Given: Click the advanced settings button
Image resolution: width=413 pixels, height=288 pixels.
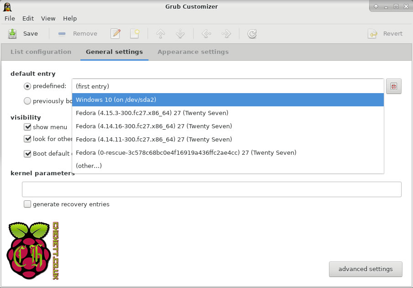Looking at the screenshot, I should tap(365, 269).
